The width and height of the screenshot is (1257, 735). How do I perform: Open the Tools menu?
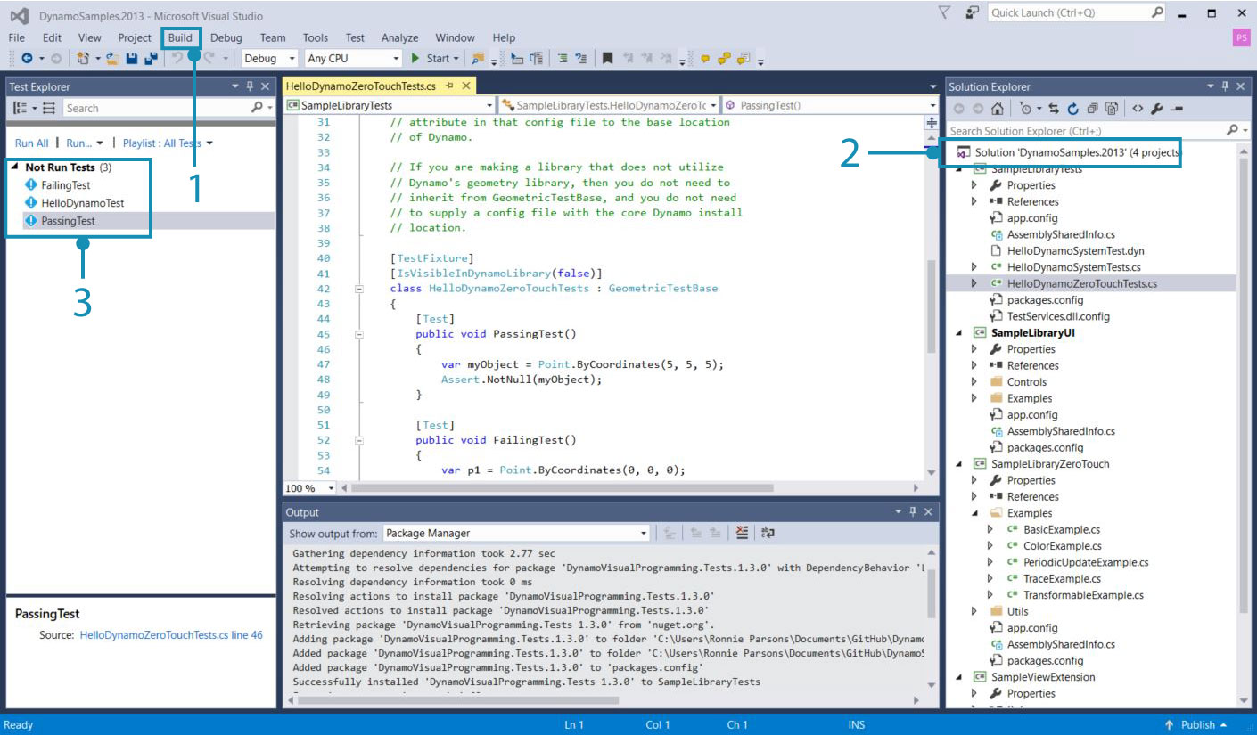[x=316, y=37]
